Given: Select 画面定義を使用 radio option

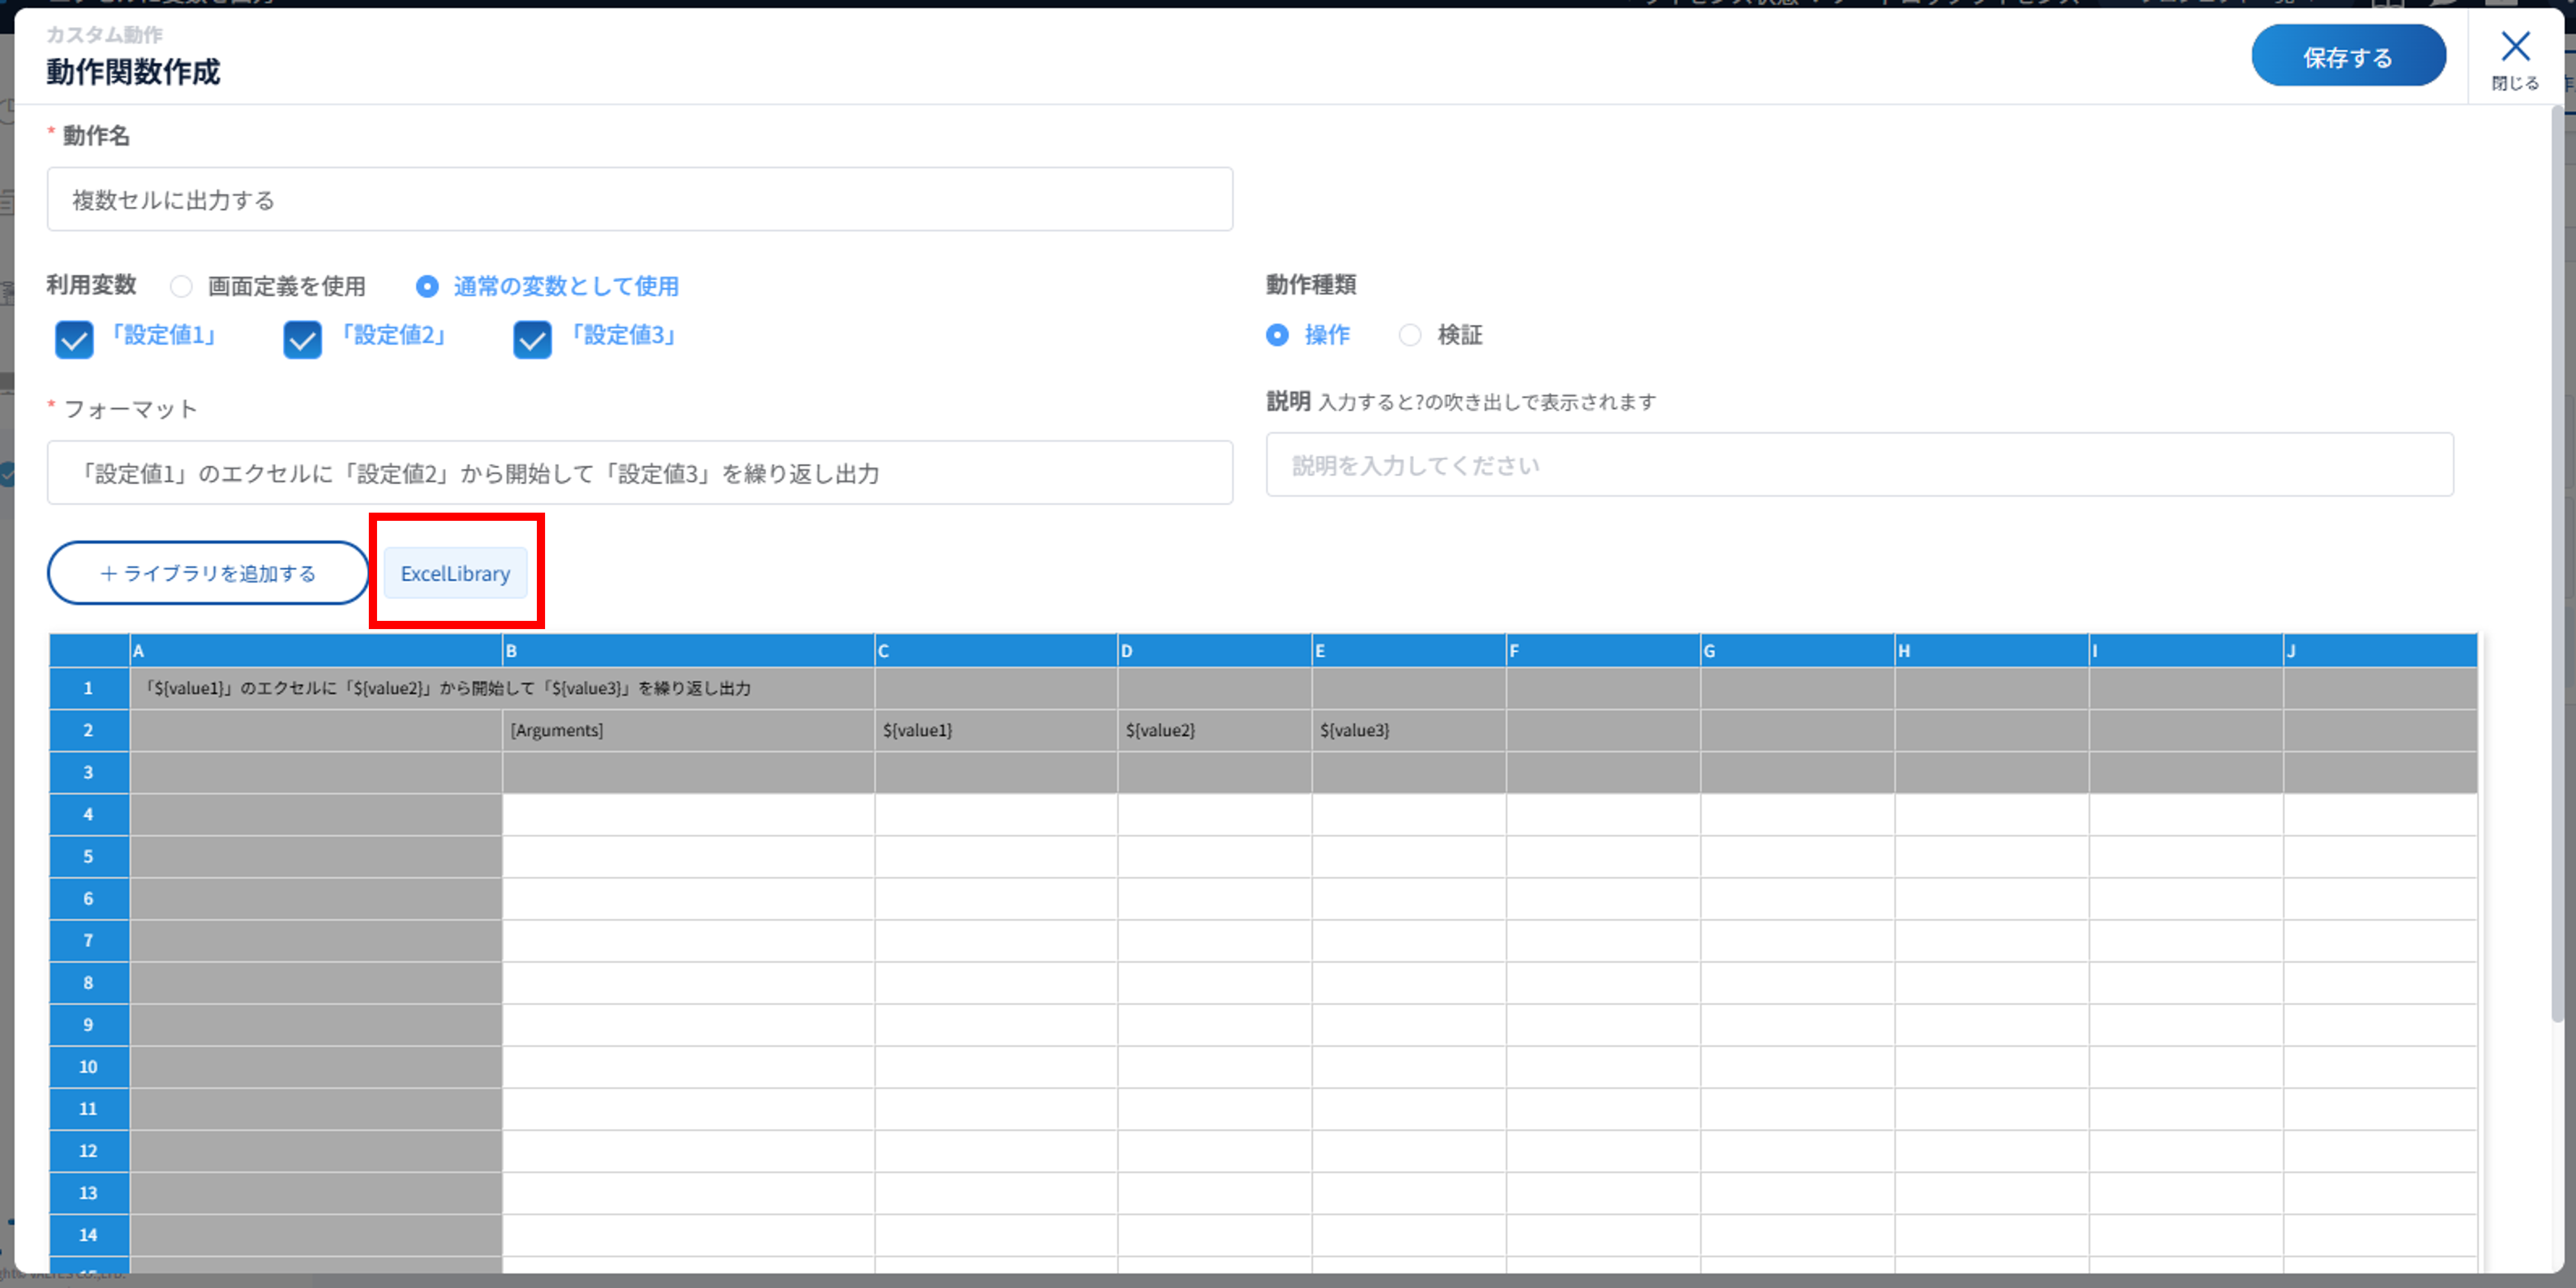Looking at the screenshot, I should tap(181, 287).
